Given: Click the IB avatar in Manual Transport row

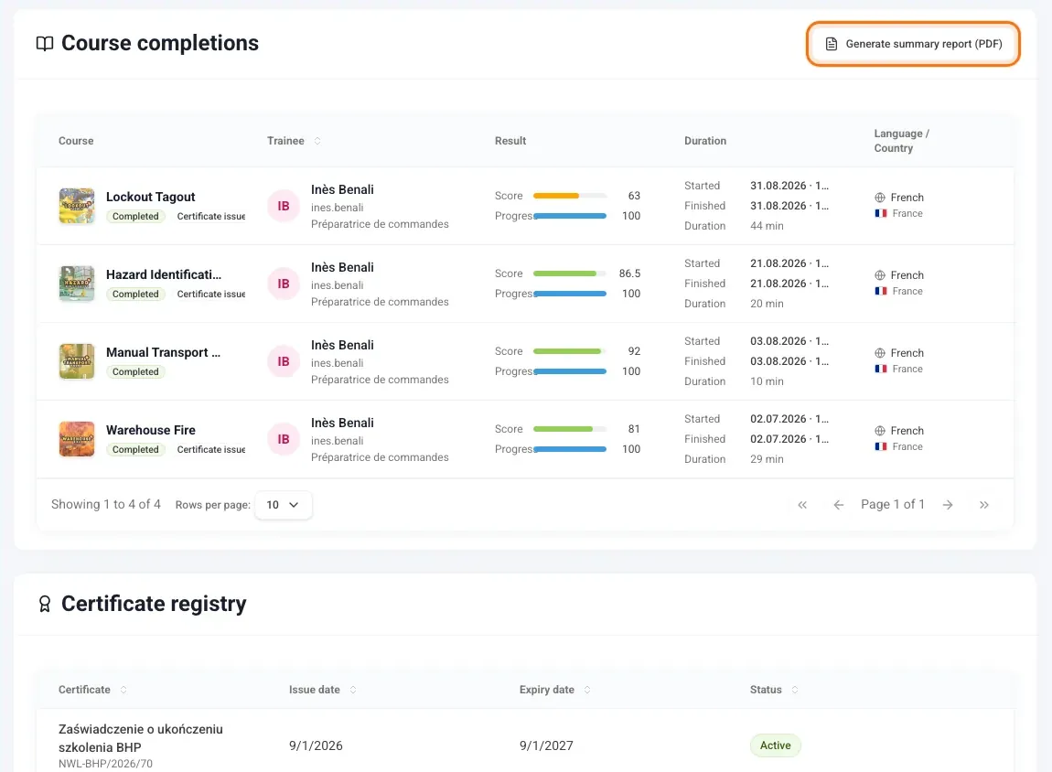Looking at the screenshot, I should pos(284,361).
